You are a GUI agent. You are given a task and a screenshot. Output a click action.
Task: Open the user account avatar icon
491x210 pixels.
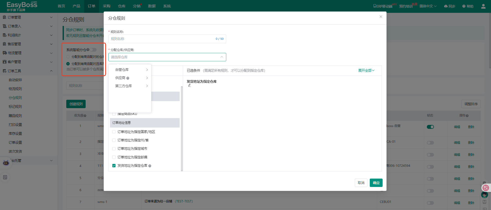483,6
